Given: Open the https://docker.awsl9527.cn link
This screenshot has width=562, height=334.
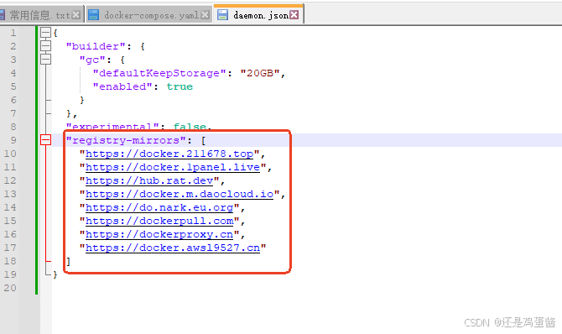Looking at the screenshot, I should (173, 248).
